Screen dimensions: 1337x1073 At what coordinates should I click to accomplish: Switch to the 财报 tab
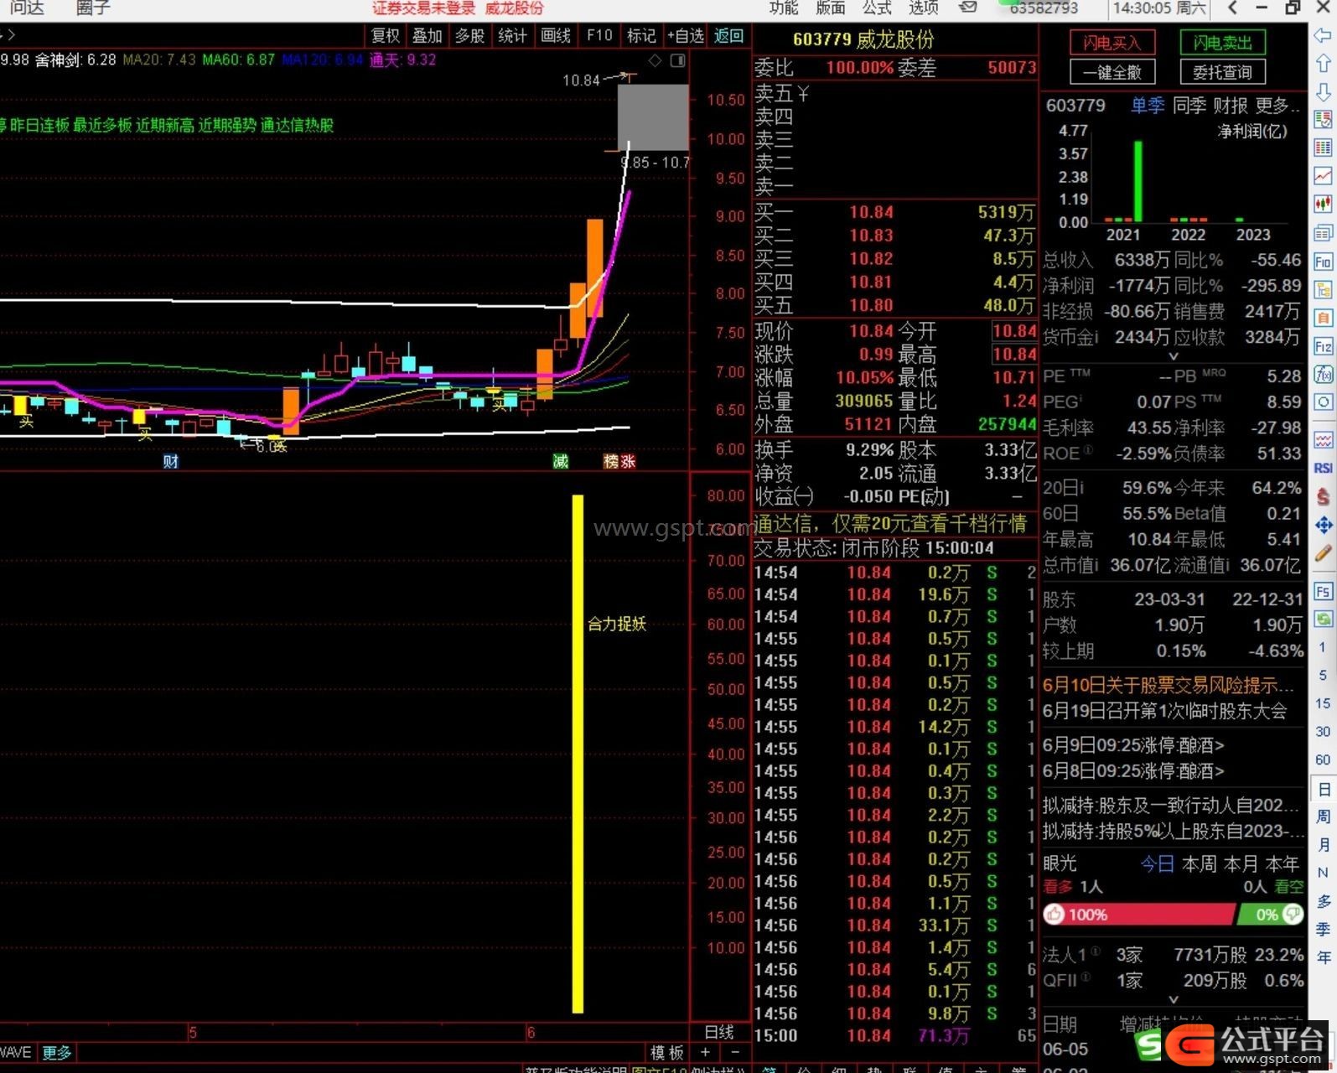point(1231,106)
